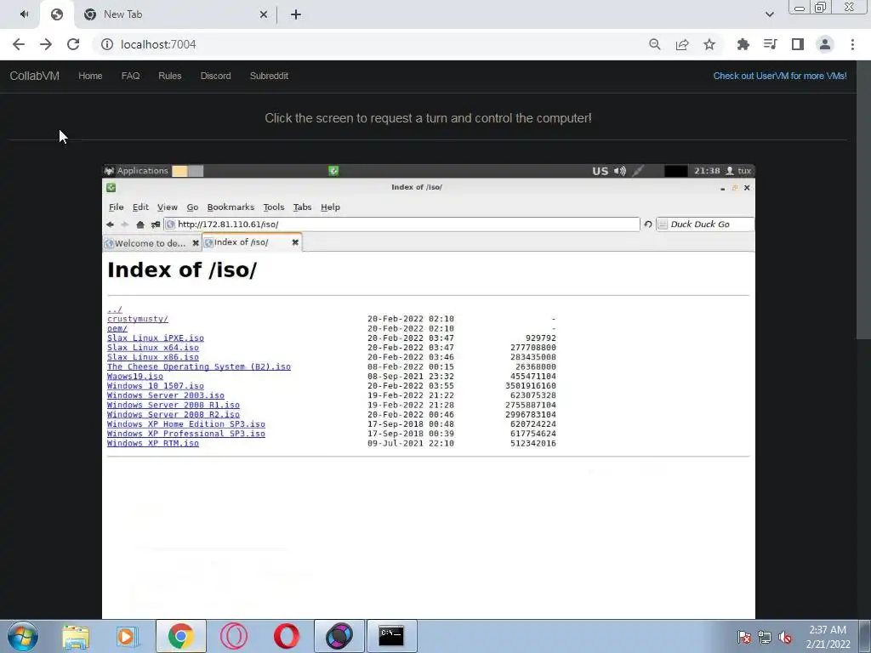The height and width of the screenshot is (653, 871).
Task: Click the reload icon beside the URL field
Action: tap(647, 224)
